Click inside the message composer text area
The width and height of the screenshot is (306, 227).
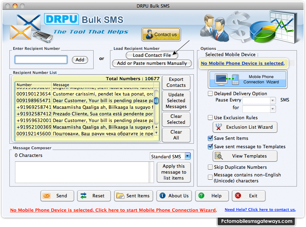pyautogui.click(x=82, y=172)
